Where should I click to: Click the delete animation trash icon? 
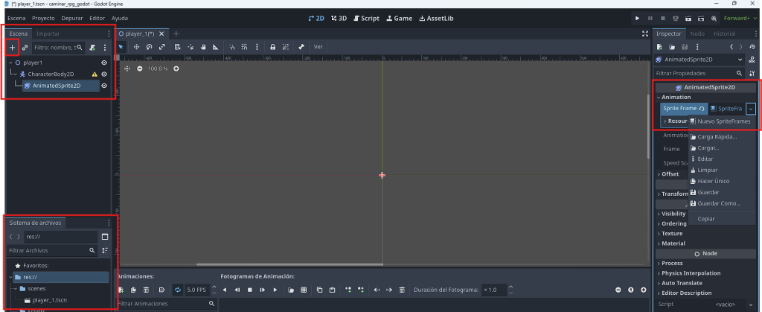pyautogui.click(x=146, y=289)
